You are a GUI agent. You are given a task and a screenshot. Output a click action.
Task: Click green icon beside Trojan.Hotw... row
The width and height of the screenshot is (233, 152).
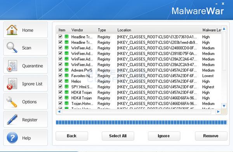coord(66,103)
